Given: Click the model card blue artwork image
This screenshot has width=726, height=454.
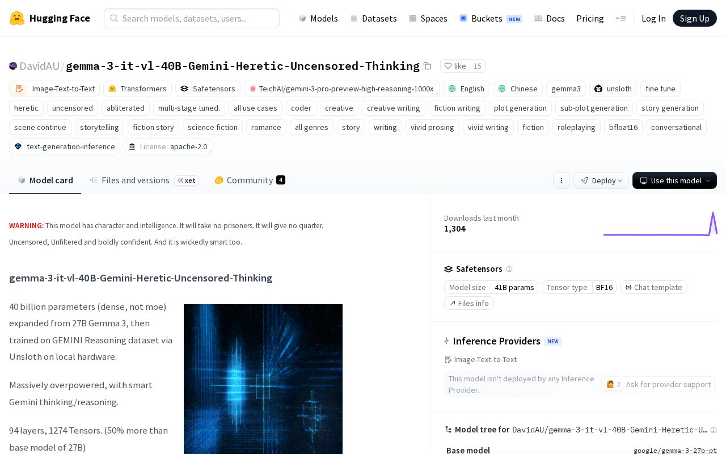Looking at the screenshot, I should (x=263, y=379).
